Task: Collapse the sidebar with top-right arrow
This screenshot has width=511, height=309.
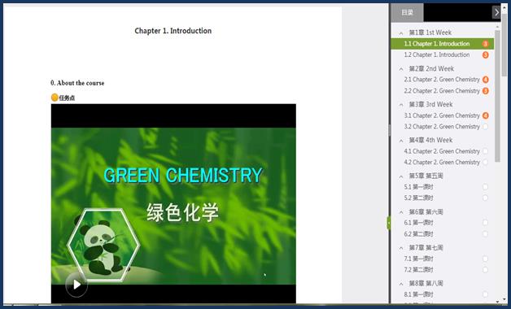Action: click(496, 13)
